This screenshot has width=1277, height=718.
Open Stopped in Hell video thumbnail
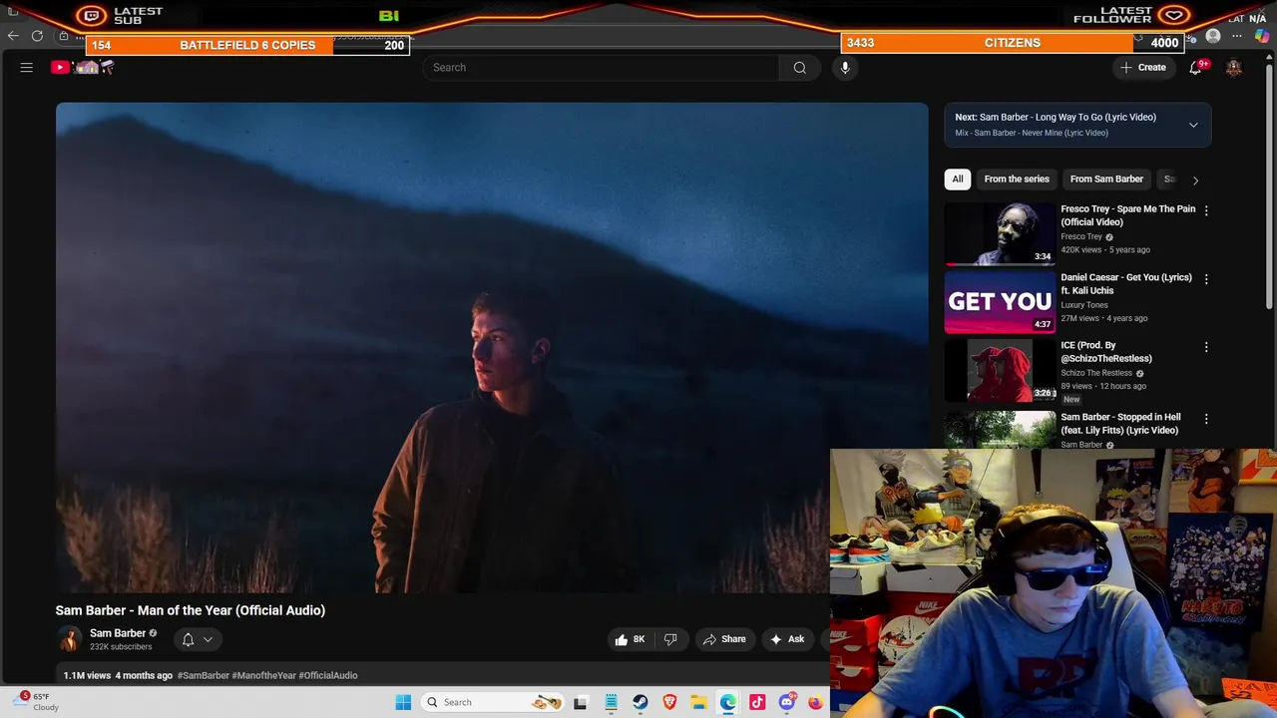(1000, 430)
